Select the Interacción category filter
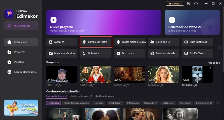This screenshot has width=224, height=120. [133, 103]
